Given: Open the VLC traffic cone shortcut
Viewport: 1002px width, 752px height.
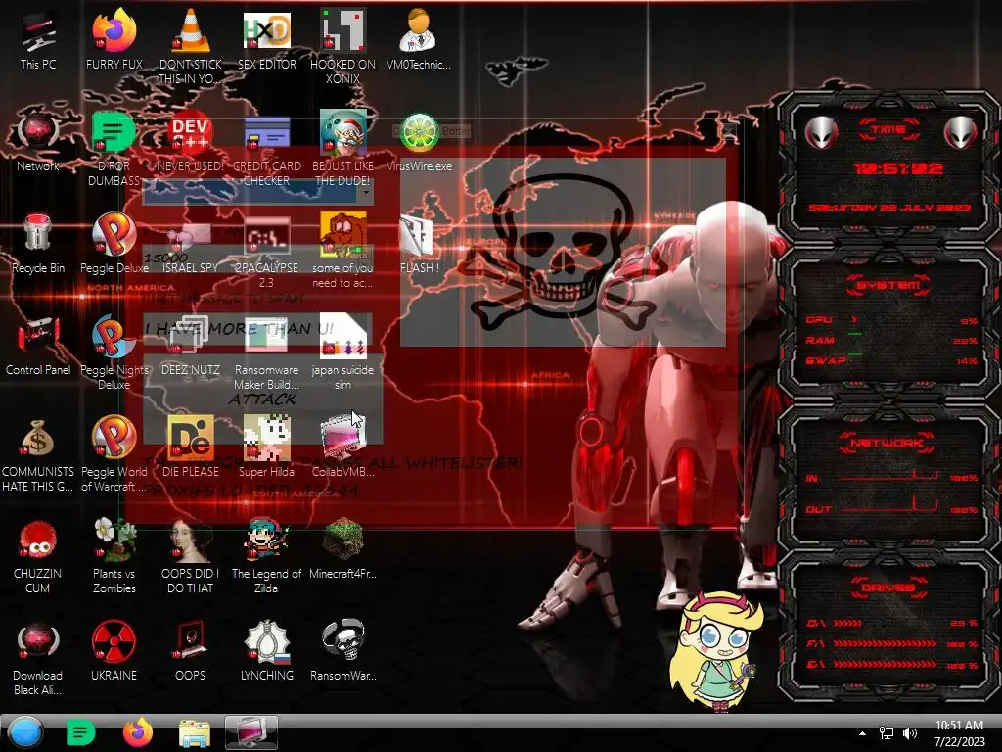Looking at the screenshot, I should (x=191, y=46).
